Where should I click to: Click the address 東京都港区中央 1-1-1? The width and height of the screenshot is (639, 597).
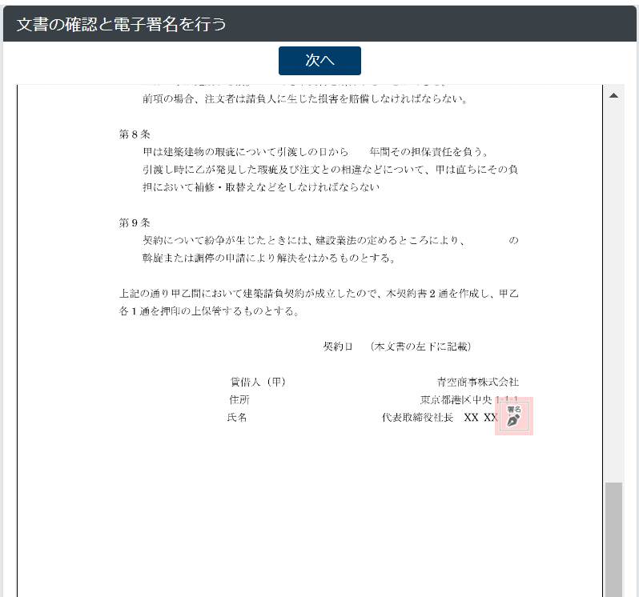coord(469,399)
